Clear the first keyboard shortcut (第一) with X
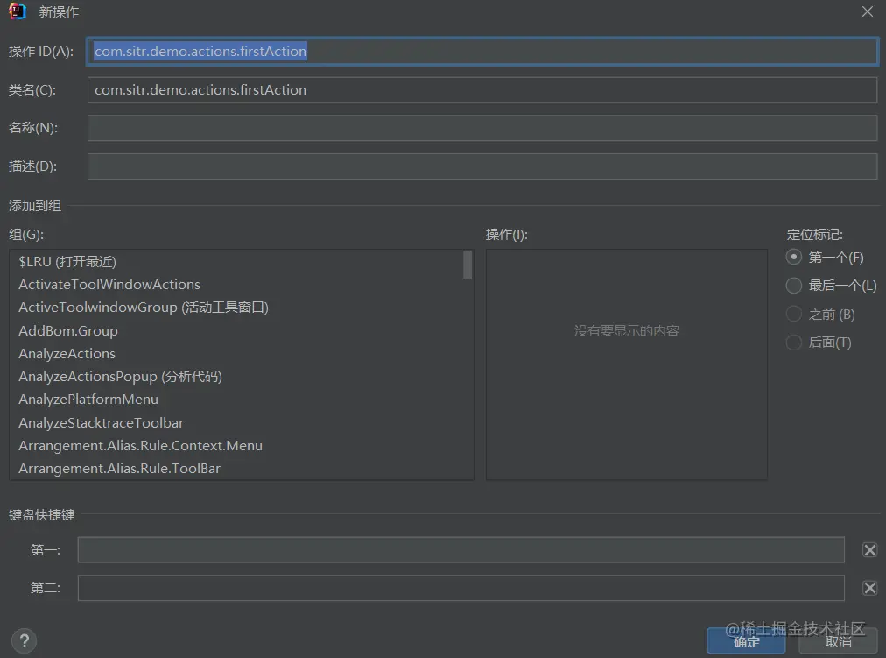This screenshot has height=658, width=886. tap(869, 550)
